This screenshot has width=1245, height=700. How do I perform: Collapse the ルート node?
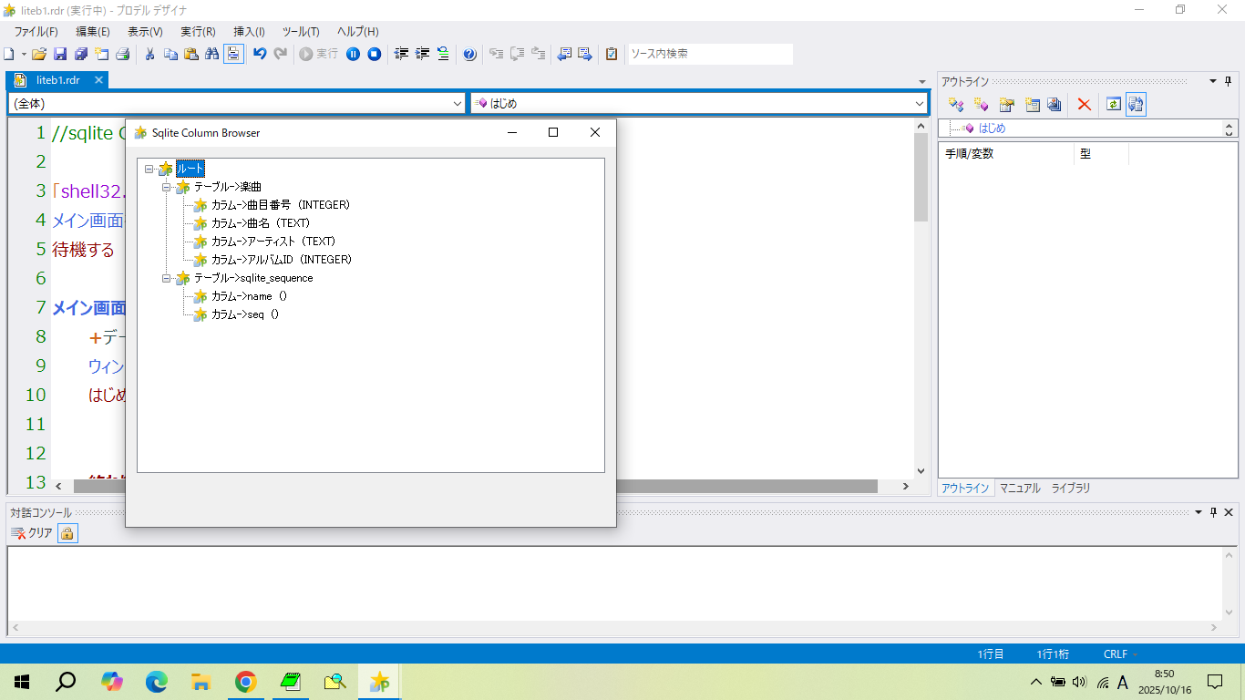[x=149, y=169]
